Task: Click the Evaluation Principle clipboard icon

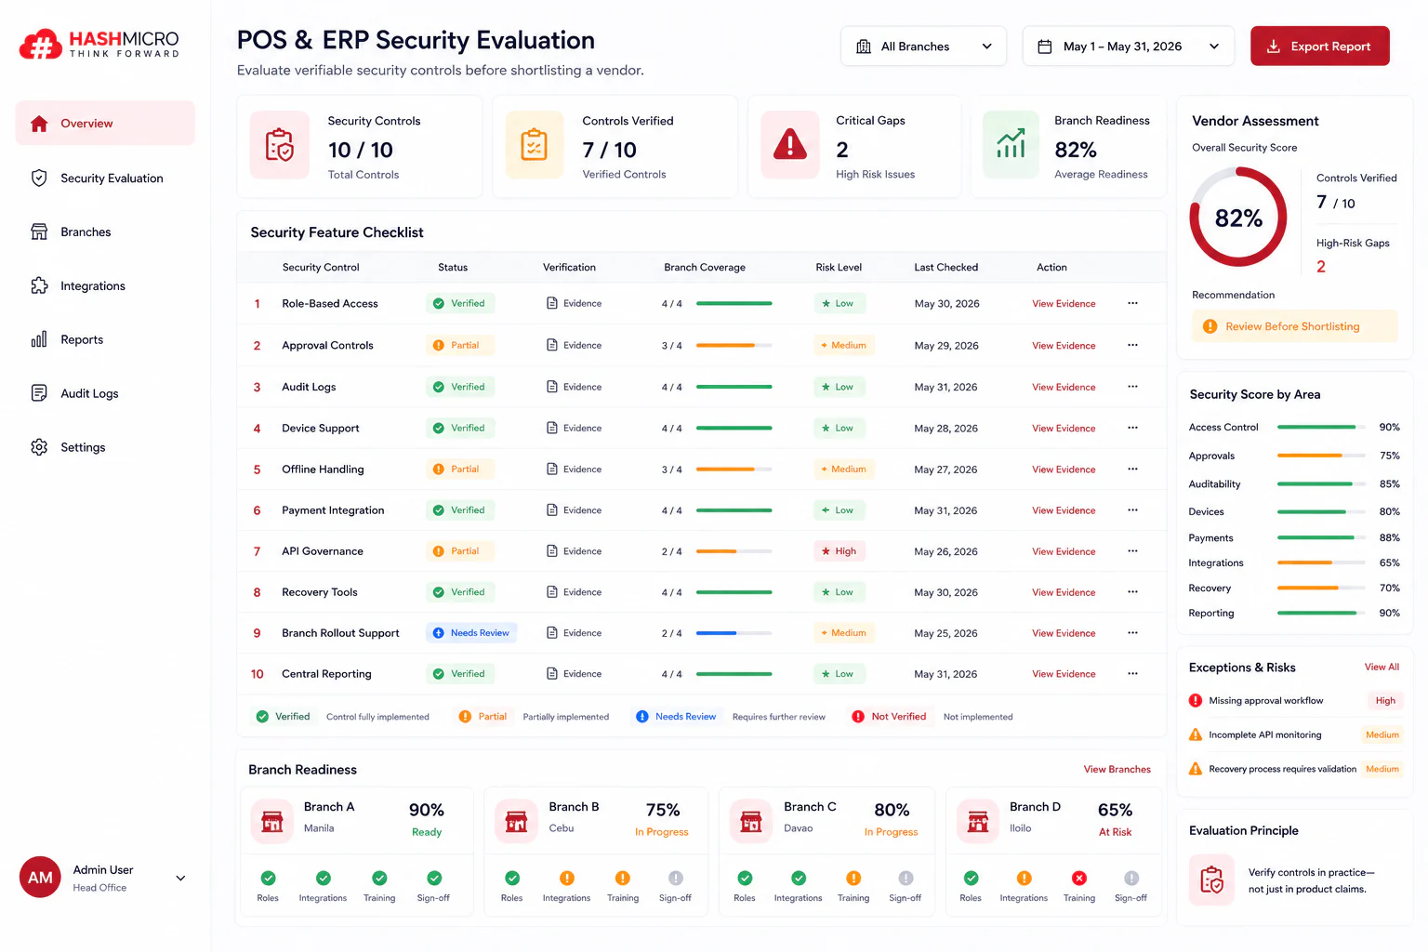Action: pos(1212,879)
